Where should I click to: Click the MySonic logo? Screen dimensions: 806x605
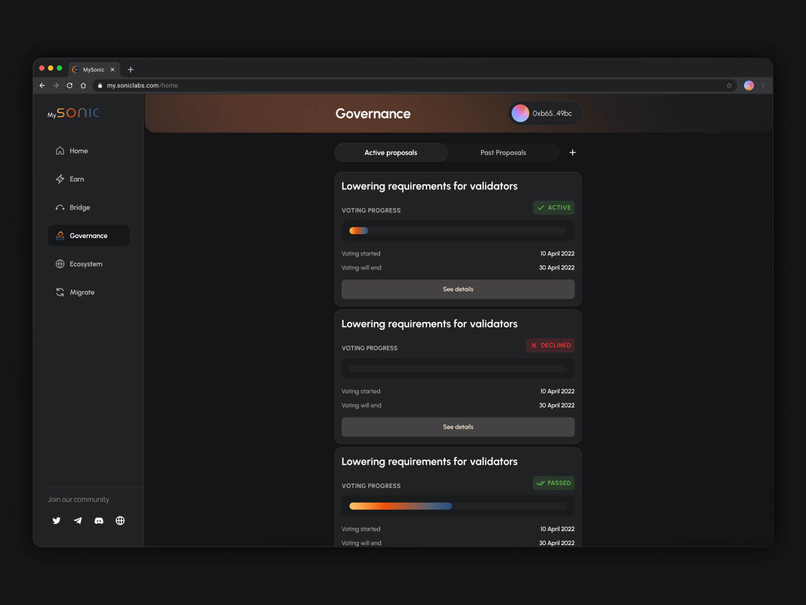click(x=72, y=113)
